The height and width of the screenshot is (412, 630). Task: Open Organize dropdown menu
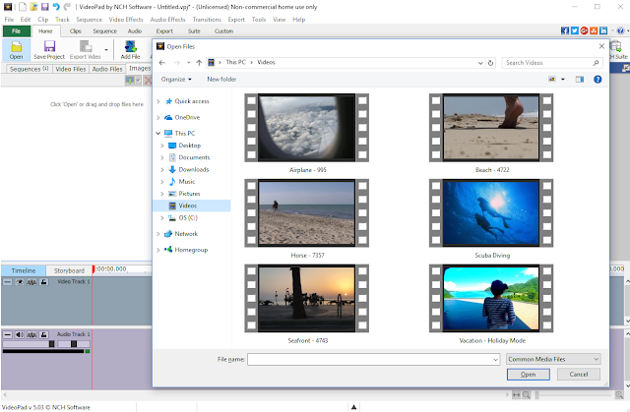coord(176,80)
